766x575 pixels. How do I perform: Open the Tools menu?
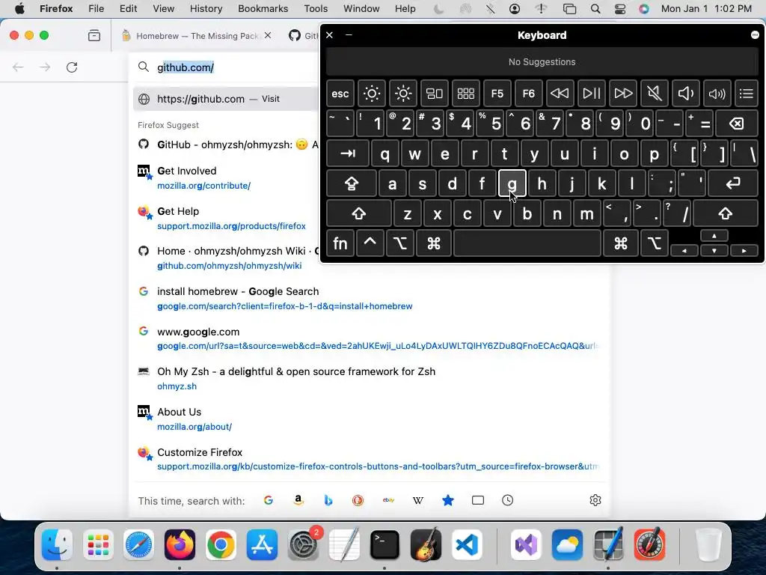click(x=316, y=9)
